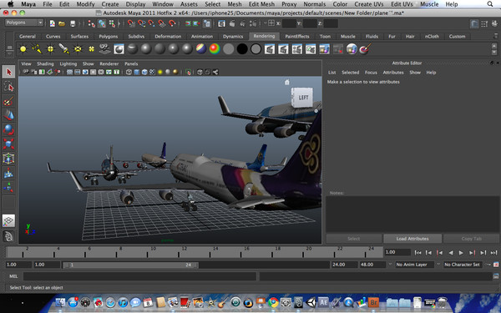This screenshot has width=501, height=313.
Task: Create an area light from the shelf
Action: click(x=78, y=49)
